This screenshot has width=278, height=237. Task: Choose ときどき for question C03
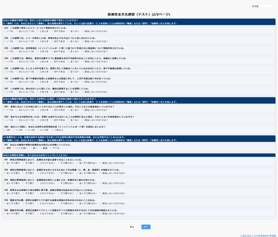point(38,51)
